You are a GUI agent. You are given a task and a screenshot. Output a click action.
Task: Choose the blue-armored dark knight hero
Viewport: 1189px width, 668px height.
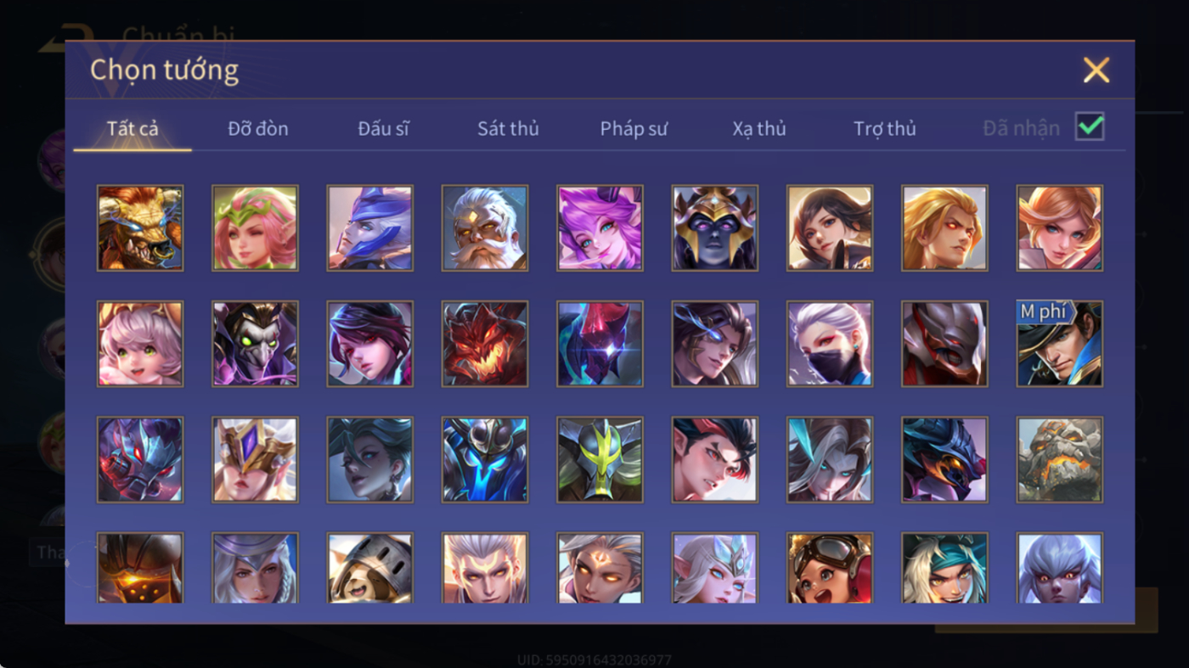(485, 459)
